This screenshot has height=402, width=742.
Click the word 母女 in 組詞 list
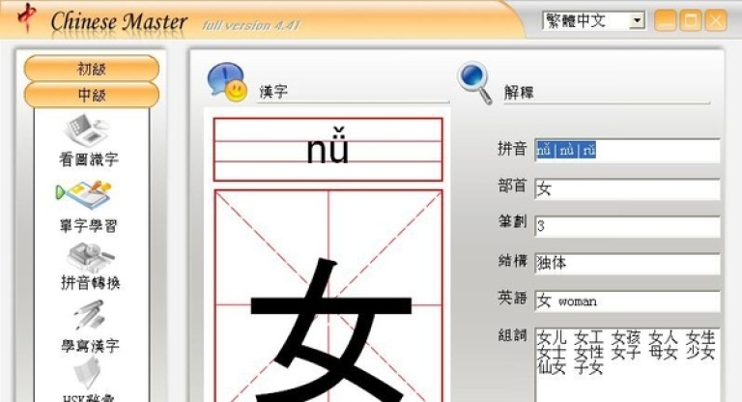pyautogui.click(x=664, y=353)
